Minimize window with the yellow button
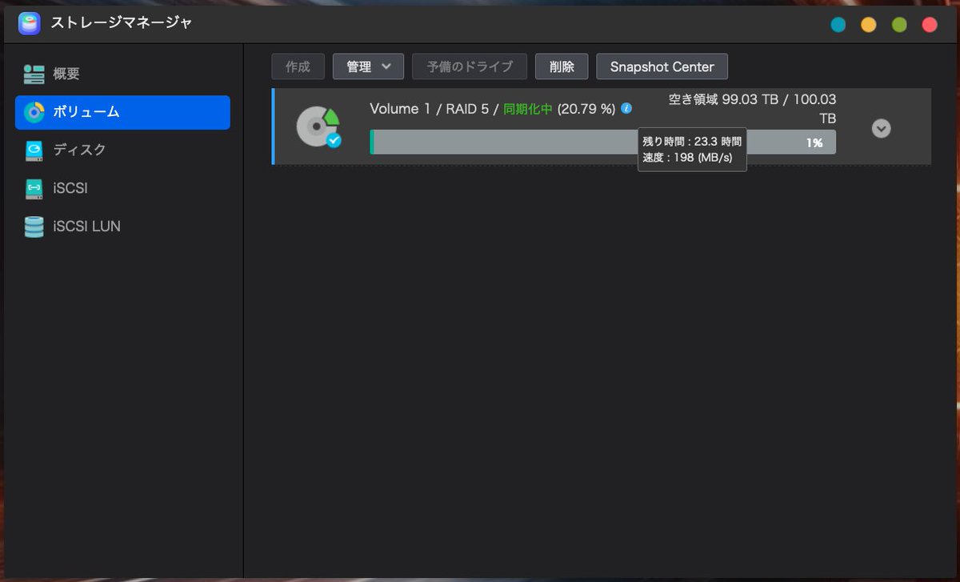This screenshot has width=960, height=582. coord(868,25)
